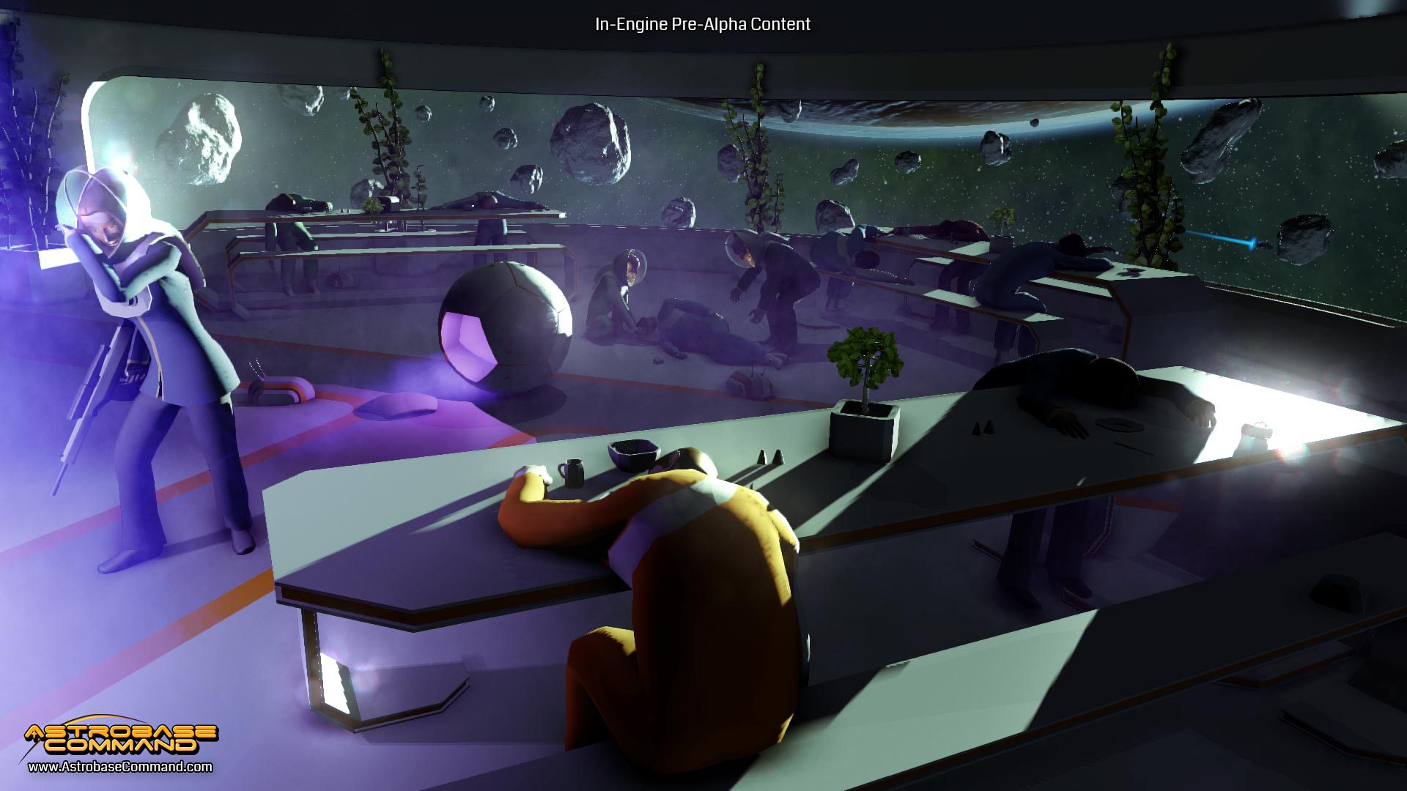Select the glowing purple sphere
Screen dimensions: 1407x791
[505, 327]
